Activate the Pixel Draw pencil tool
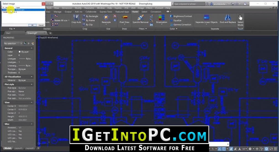The width and height of the screenshot is (279, 152). pos(124,17)
